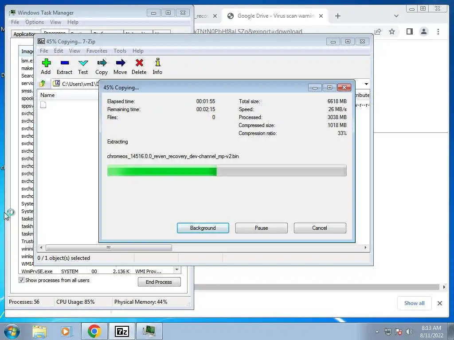Viewport: 454px width, 340px height.
Task: Click Show all downloads button
Action: point(415,303)
